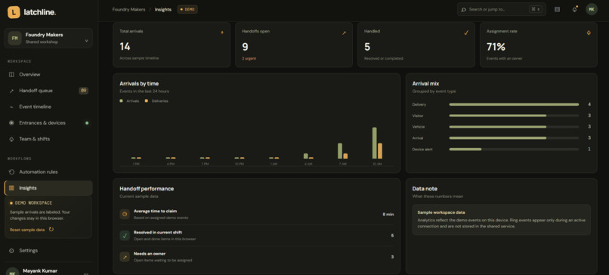Click the Event timeline icon in sidebar
Screen dimensions: 609x275
11,107
